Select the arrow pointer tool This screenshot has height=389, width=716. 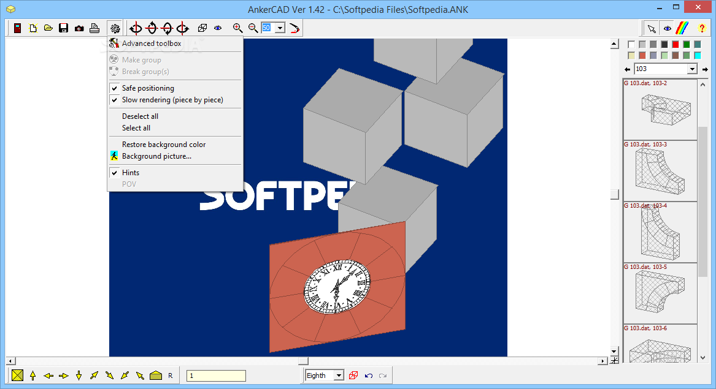click(652, 28)
